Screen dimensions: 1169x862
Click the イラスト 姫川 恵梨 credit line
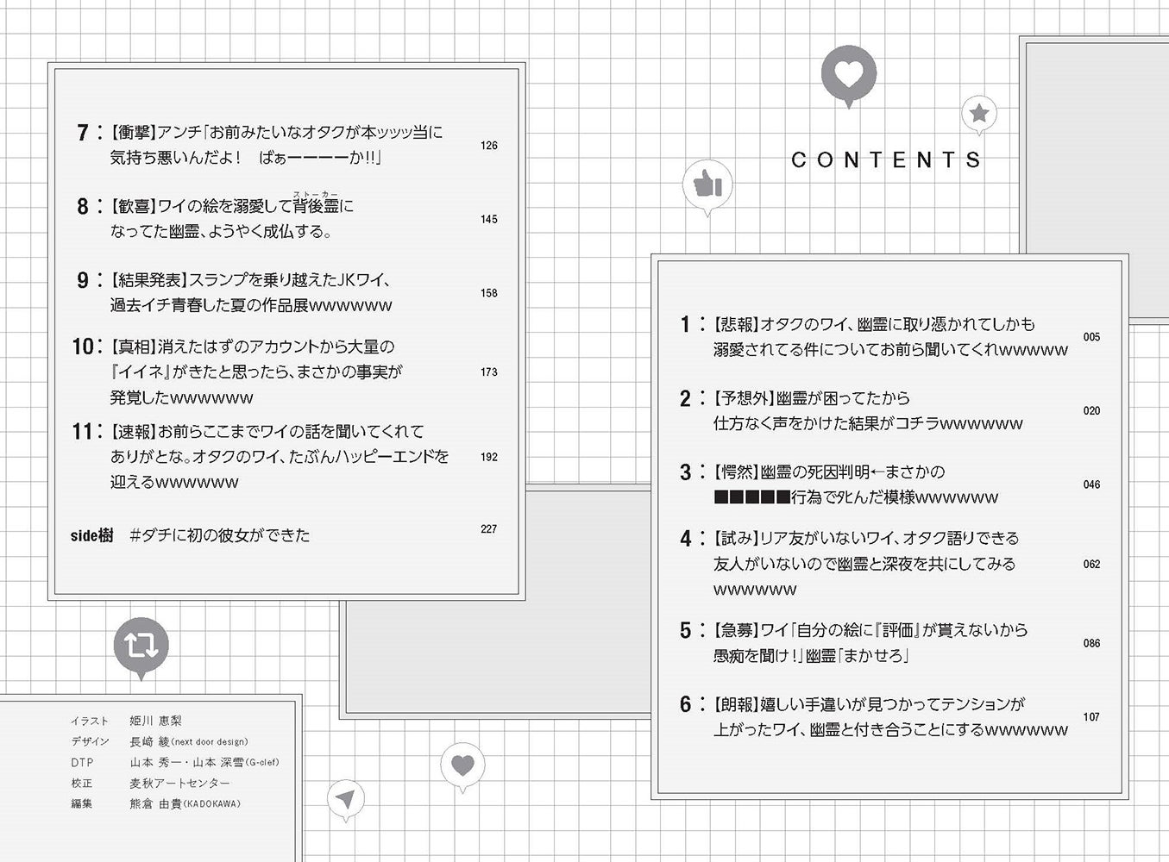coord(127,721)
